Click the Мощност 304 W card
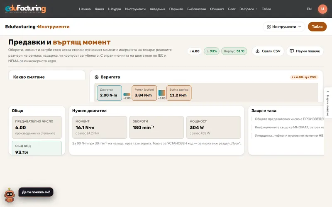The height and width of the screenshot is (207, 332). tap(214, 128)
